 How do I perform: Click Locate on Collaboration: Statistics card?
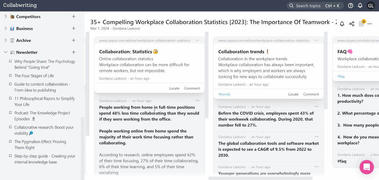tap(174, 88)
